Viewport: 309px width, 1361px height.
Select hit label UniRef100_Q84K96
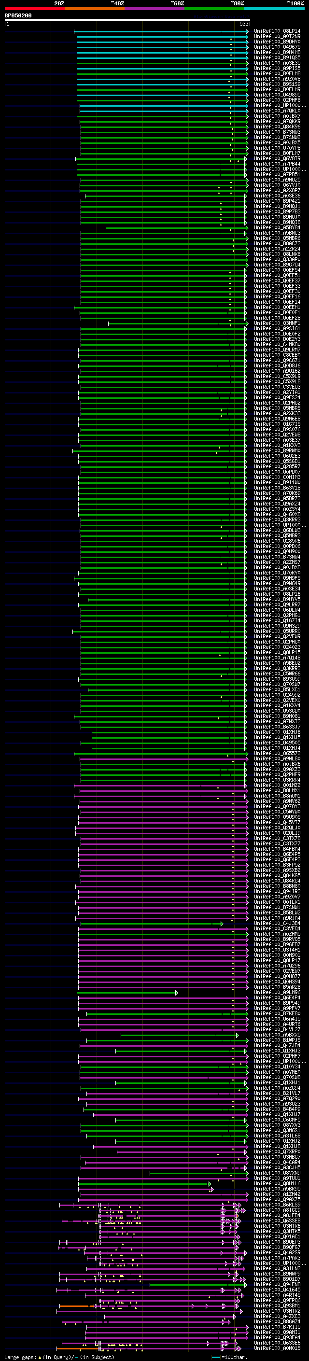(277, 127)
